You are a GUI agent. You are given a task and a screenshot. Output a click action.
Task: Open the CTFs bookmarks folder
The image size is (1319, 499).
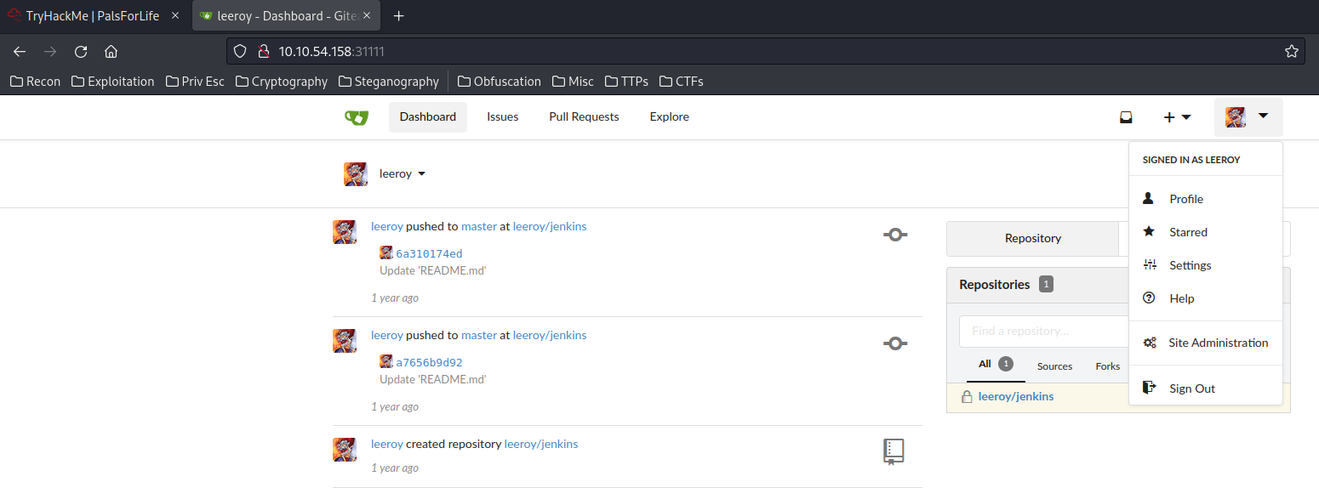(682, 82)
